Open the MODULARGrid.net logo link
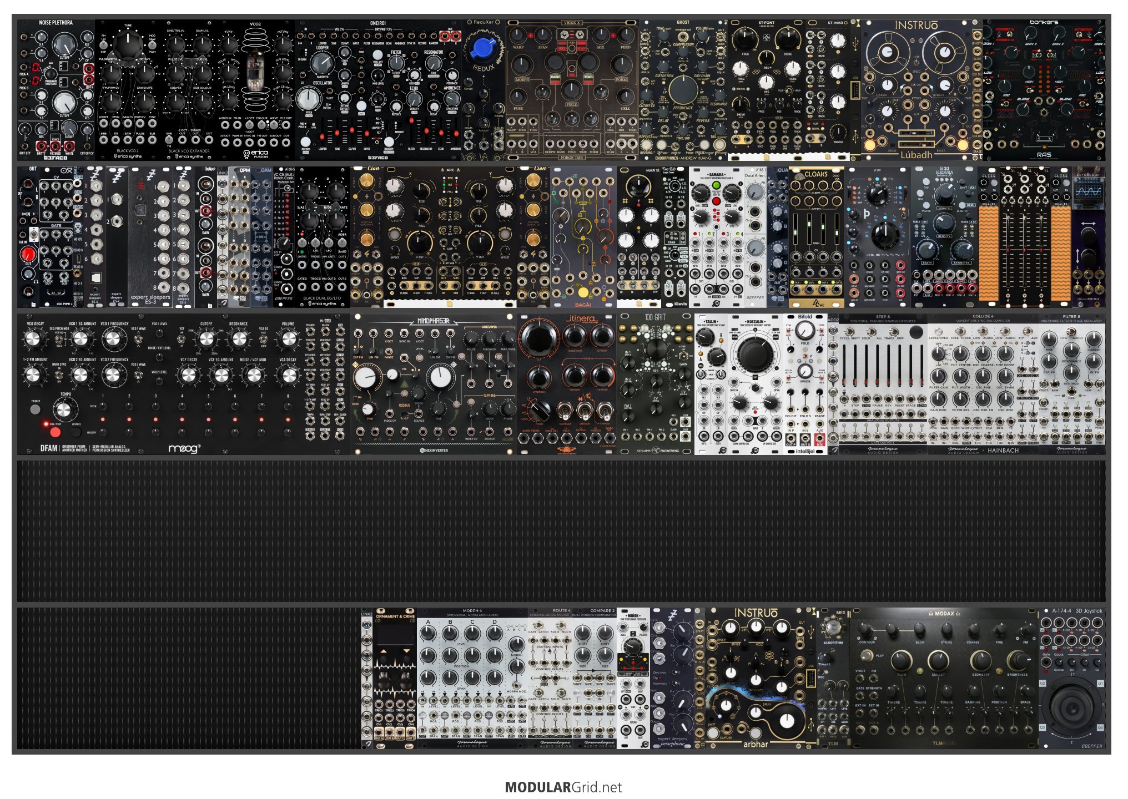1128x799 pixels. coord(563,787)
